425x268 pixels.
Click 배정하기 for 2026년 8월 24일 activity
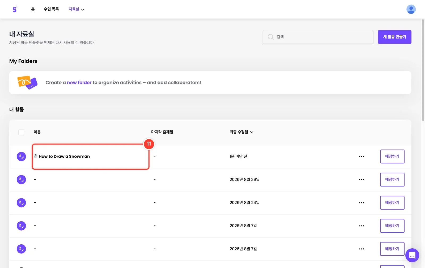tap(392, 203)
